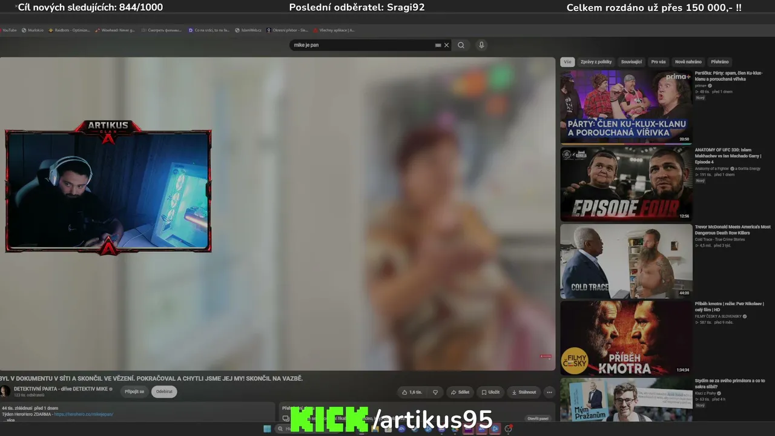Open the Cold Trace death row thumbnail

coord(626,261)
